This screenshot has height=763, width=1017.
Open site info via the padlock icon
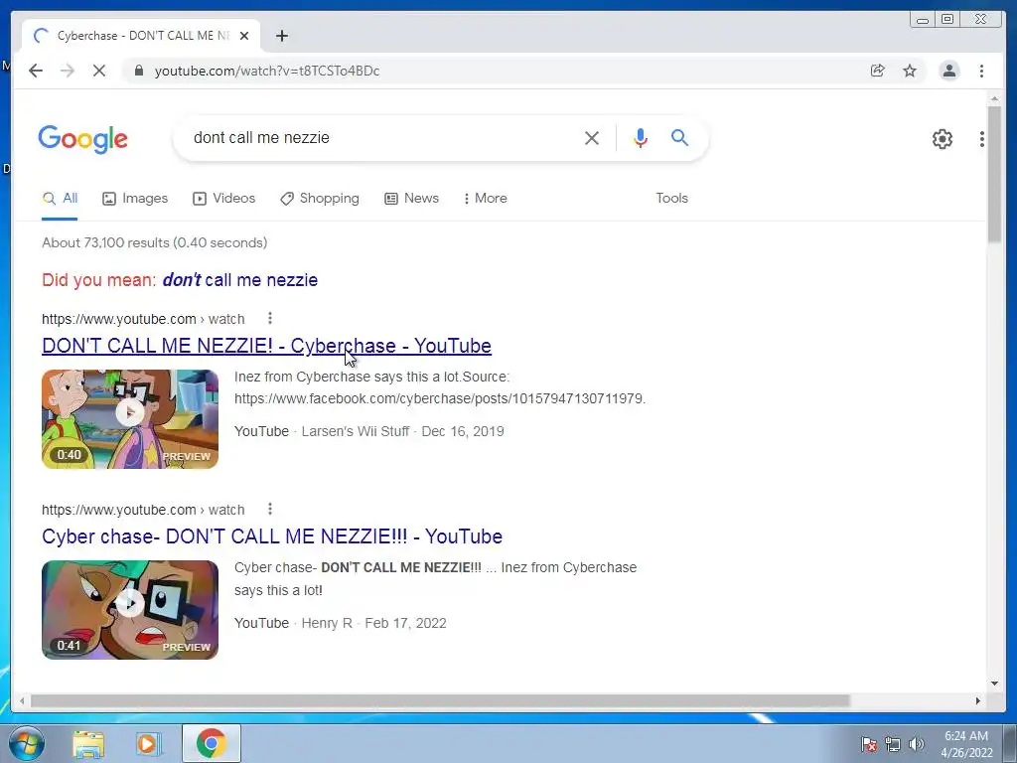[x=138, y=71]
